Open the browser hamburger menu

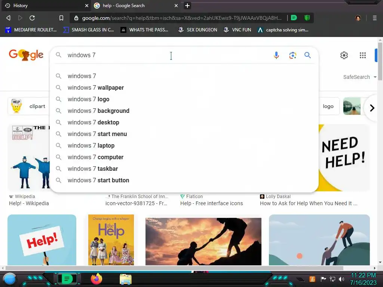tap(375, 18)
